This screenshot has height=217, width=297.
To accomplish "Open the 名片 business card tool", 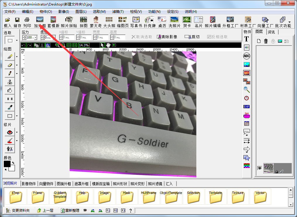I will [x=198, y=22].
